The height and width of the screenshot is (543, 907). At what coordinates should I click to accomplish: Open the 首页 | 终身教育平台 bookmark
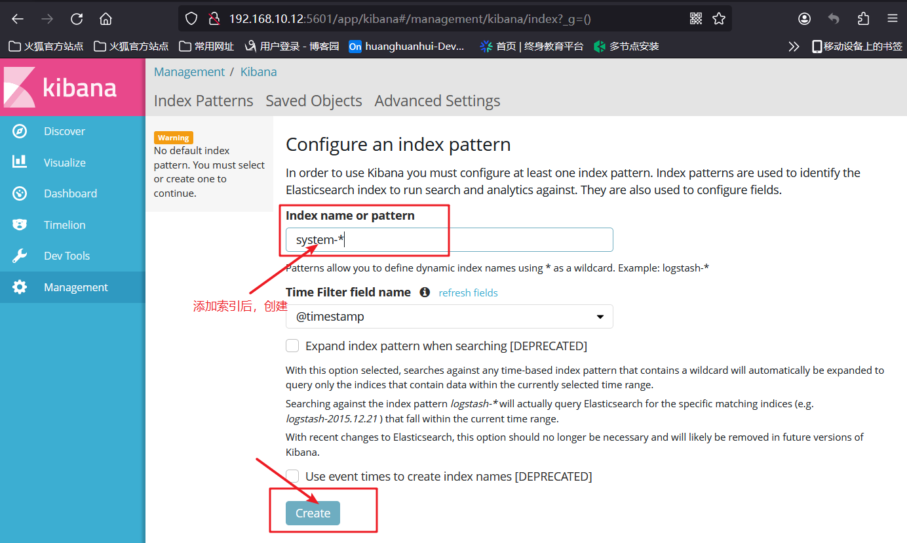531,47
